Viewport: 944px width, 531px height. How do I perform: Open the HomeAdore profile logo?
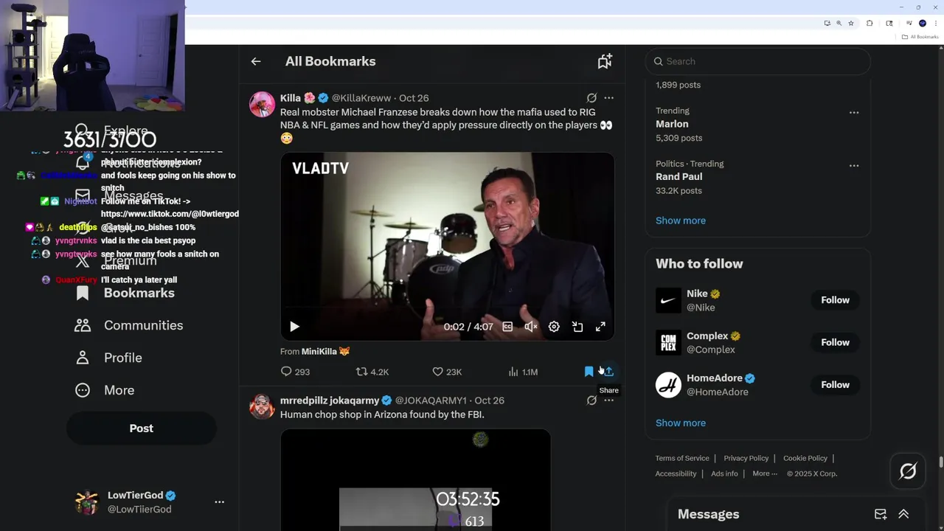(x=668, y=385)
